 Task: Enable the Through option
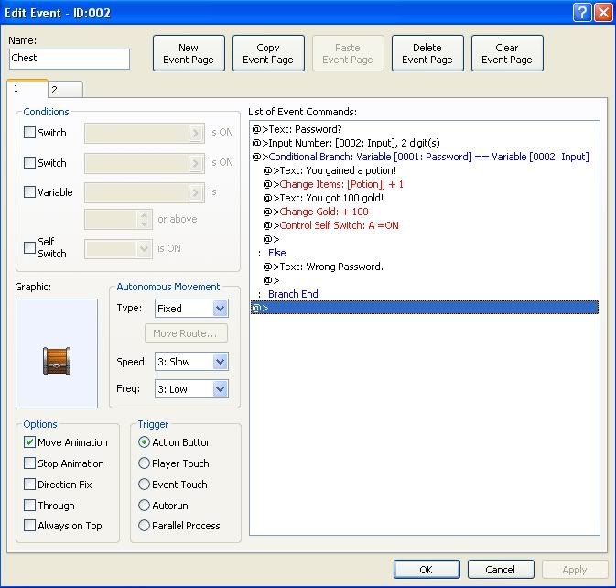coord(30,506)
